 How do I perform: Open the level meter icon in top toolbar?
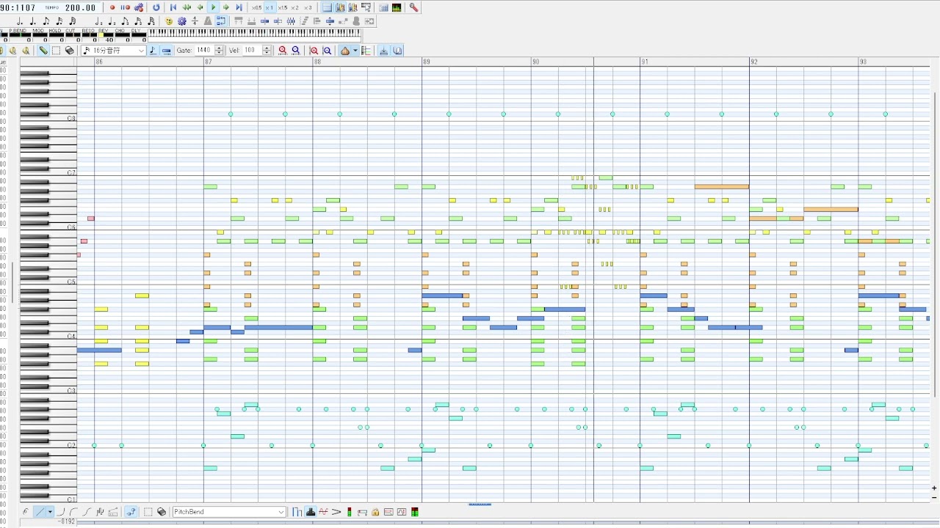(x=397, y=7)
